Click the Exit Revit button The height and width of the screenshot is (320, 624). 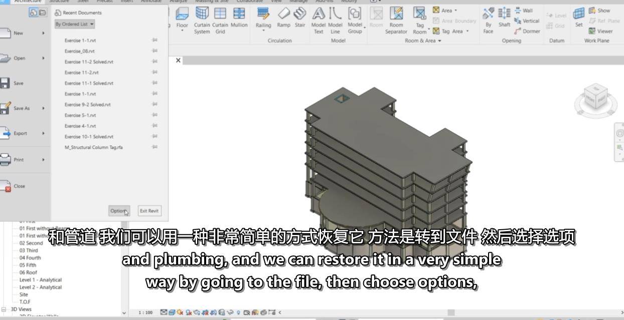(x=149, y=211)
